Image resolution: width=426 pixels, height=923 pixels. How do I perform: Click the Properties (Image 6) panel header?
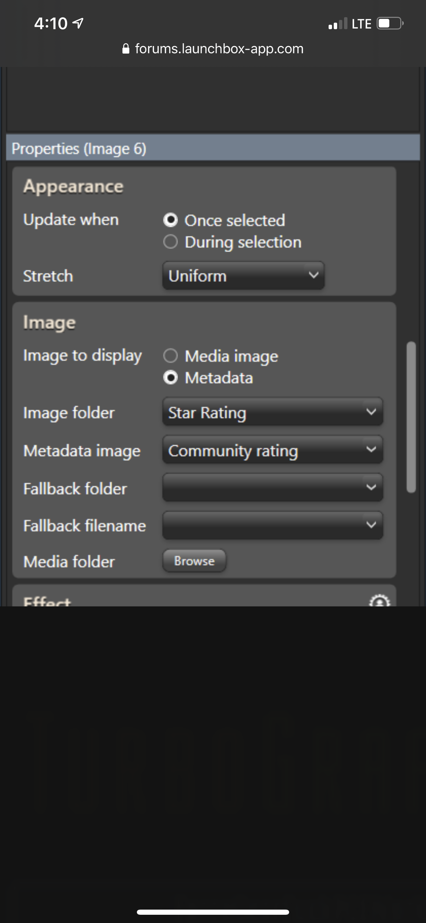[213, 148]
